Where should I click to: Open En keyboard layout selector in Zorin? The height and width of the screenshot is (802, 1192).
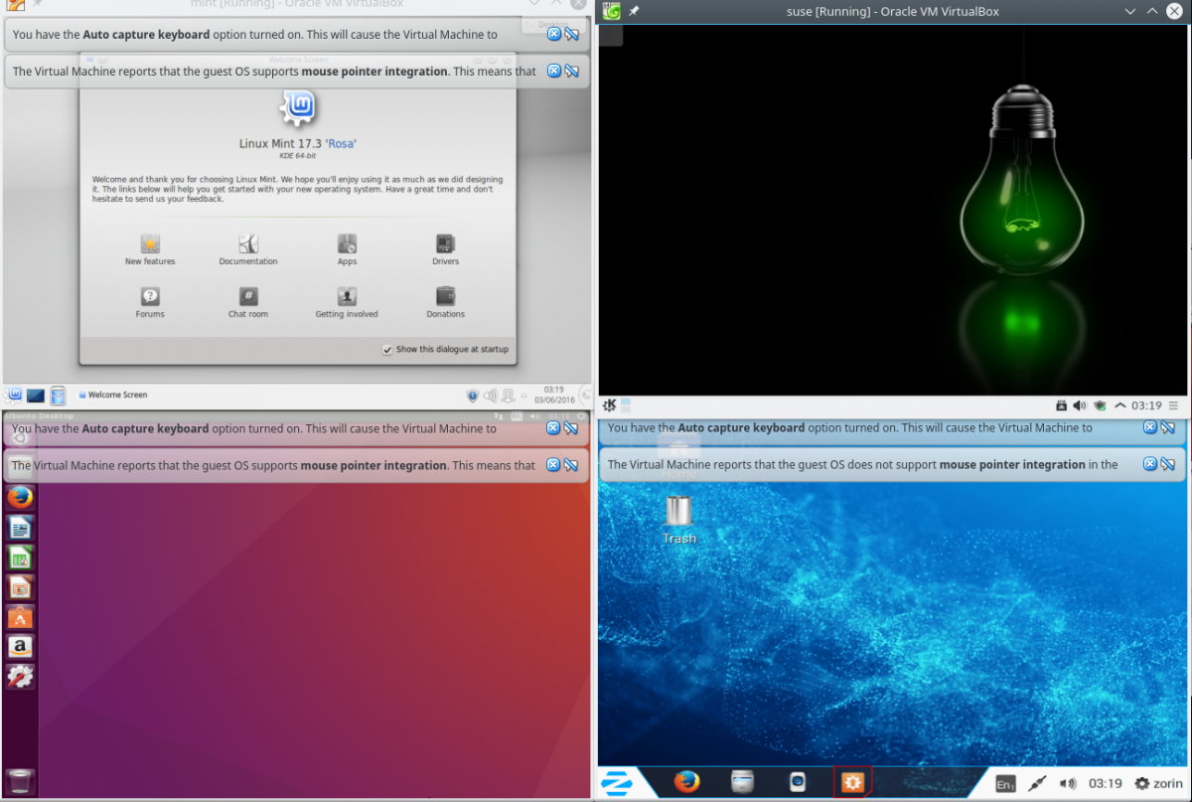[x=1006, y=783]
